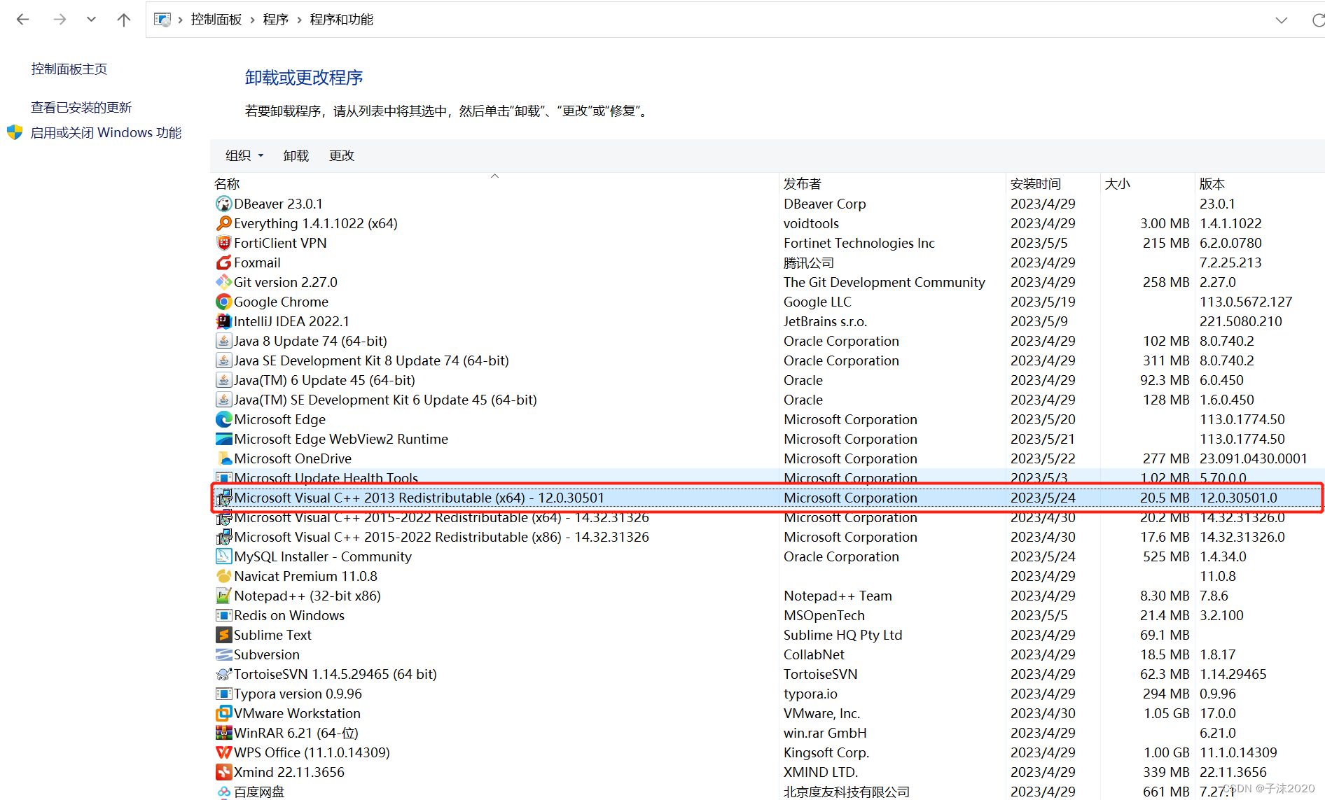The width and height of the screenshot is (1325, 800).
Task: Click version 113.0.5672.127 of Google Chrome
Action: tap(1246, 302)
